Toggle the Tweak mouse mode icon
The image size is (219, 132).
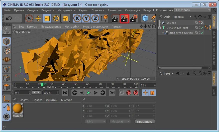tap(7, 108)
